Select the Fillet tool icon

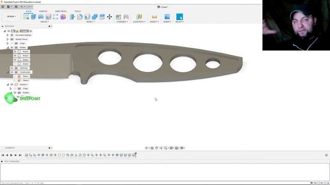pyautogui.click(x=80, y=17)
